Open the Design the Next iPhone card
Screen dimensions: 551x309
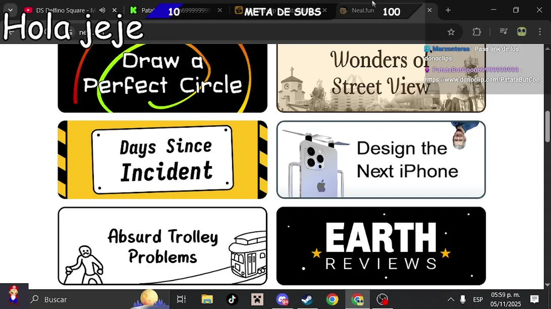click(381, 160)
